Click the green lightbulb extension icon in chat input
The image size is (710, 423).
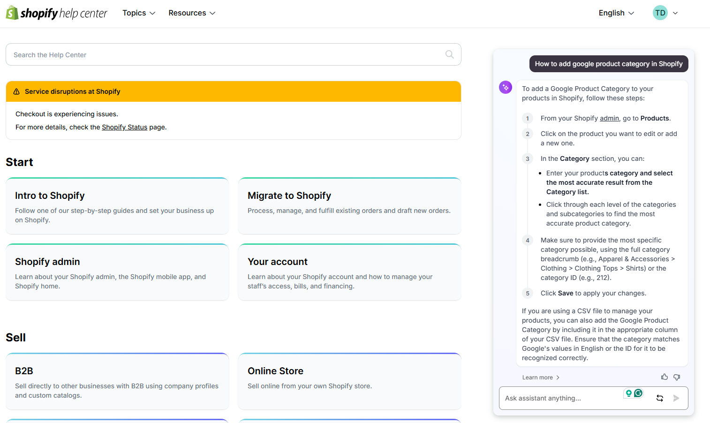(628, 393)
